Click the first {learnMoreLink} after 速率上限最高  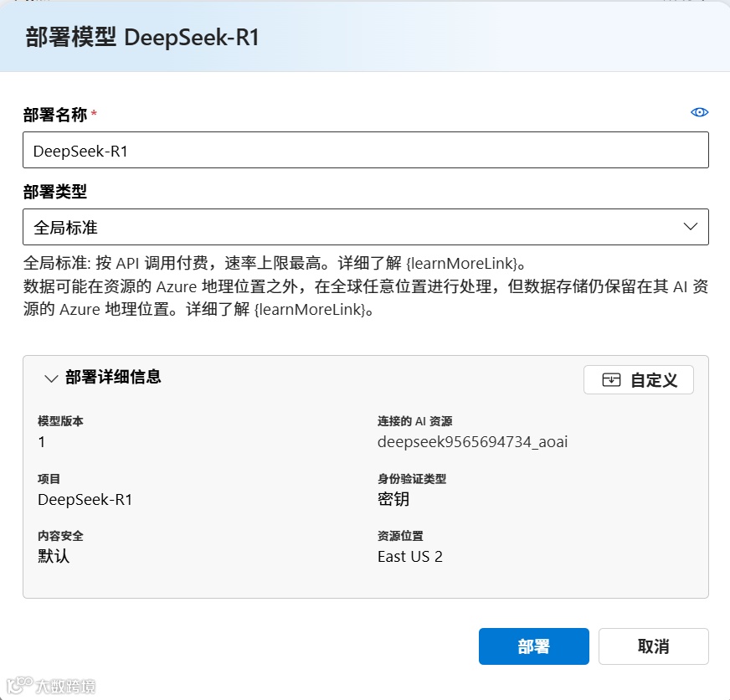coord(461,264)
